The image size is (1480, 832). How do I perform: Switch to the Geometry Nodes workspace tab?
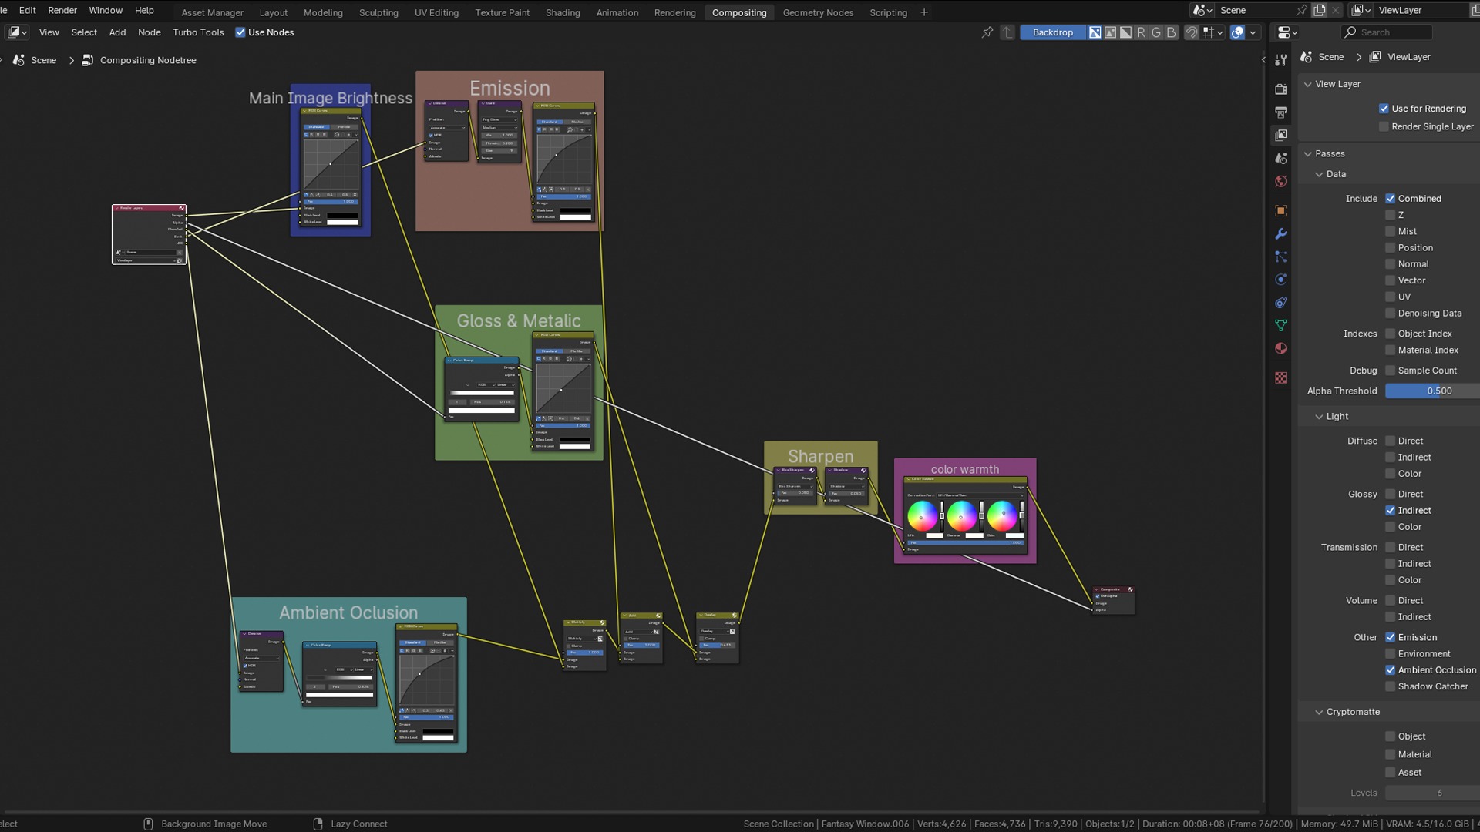817,12
